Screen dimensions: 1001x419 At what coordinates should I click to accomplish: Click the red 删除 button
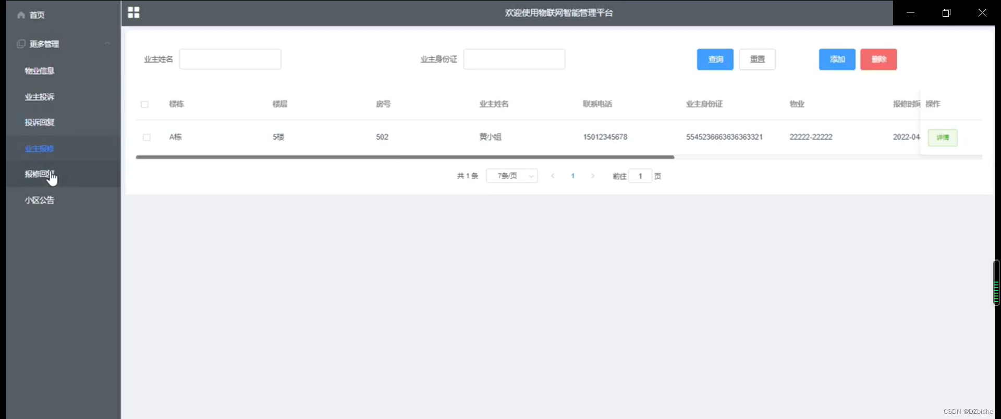[x=878, y=59]
